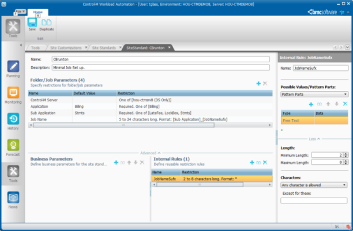Click the Description input field

tap(161, 67)
